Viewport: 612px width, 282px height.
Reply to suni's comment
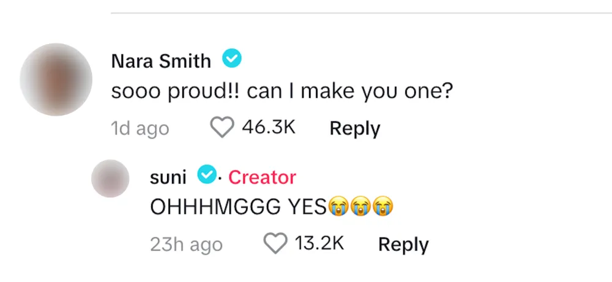click(403, 244)
